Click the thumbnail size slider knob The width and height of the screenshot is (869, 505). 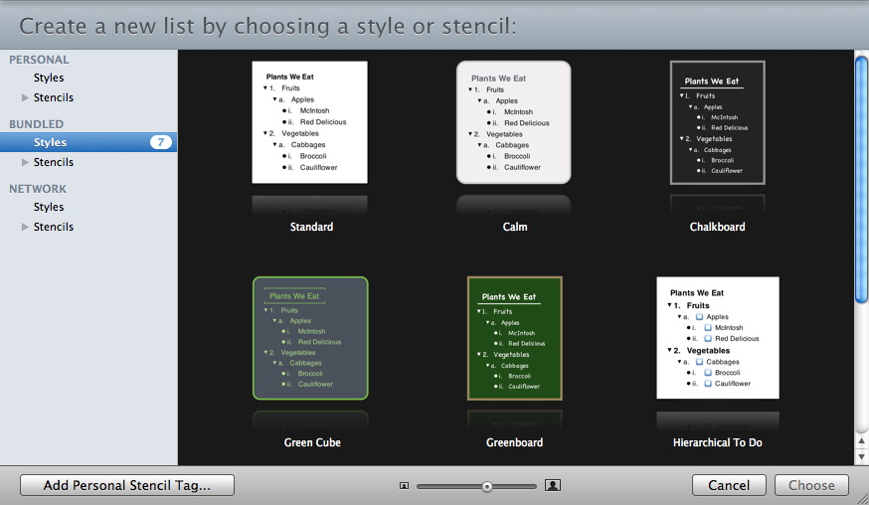[487, 486]
